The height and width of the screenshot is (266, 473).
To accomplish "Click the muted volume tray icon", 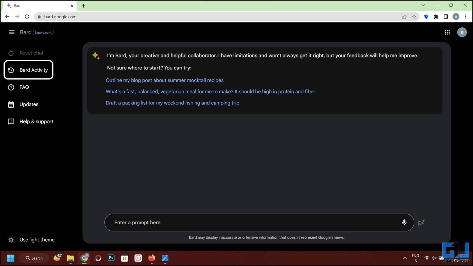I will click(x=434, y=258).
